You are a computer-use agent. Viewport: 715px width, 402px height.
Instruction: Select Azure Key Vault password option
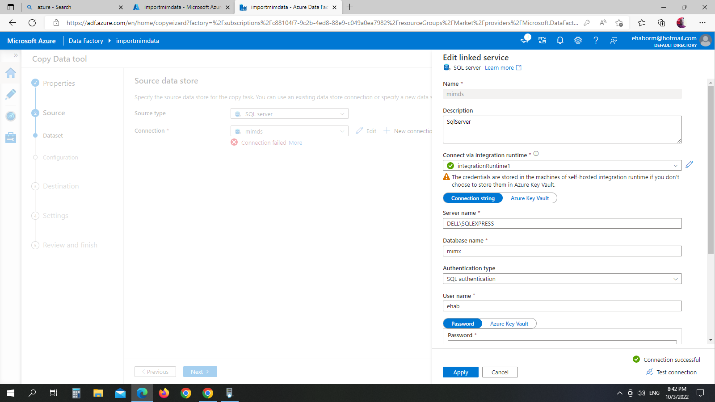coord(509,323)
